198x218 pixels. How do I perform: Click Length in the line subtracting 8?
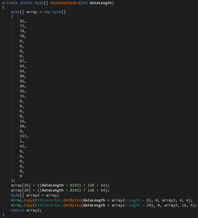133,200
